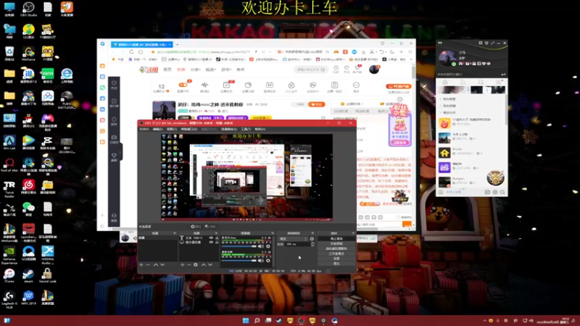Viewport: 580px width, 326px height.
Task: Move OBS scene down
Action: (162, 264)
